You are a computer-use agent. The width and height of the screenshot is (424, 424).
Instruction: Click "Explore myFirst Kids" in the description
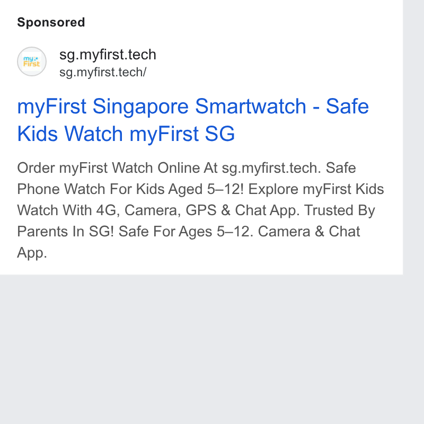(316, 189)
